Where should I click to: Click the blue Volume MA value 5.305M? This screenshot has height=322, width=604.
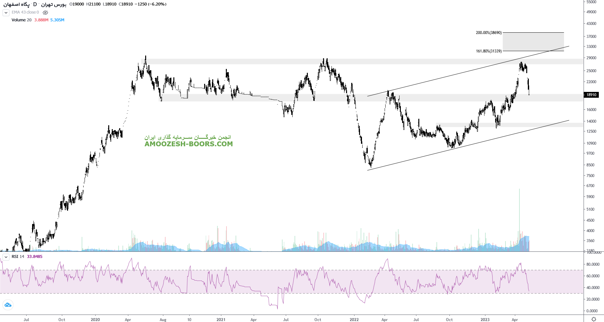point(57,20)
